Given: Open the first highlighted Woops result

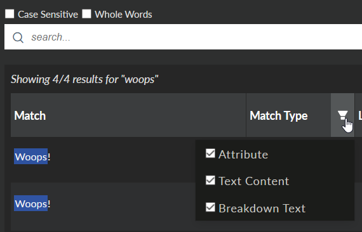Looking at the screenshot, I should pos(31,157).
